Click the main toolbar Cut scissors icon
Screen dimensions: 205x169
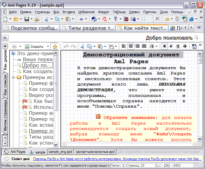(47, 19)
